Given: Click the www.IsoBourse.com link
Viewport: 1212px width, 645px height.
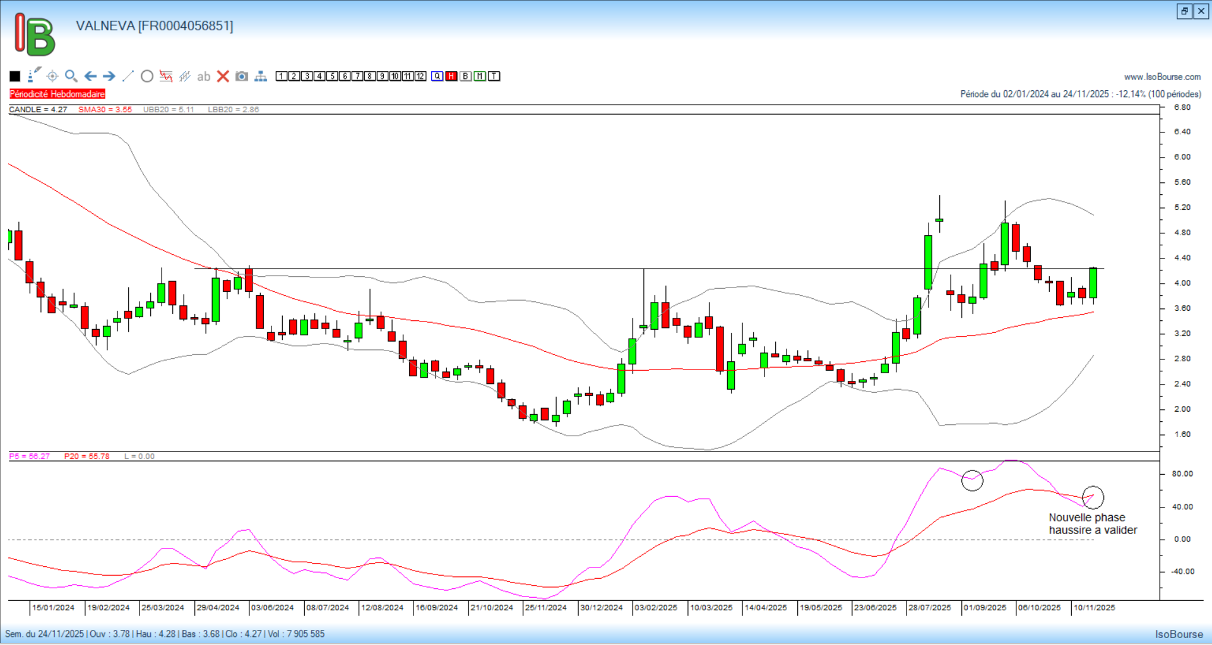Looking at the screenshot, I should 1162,77.
